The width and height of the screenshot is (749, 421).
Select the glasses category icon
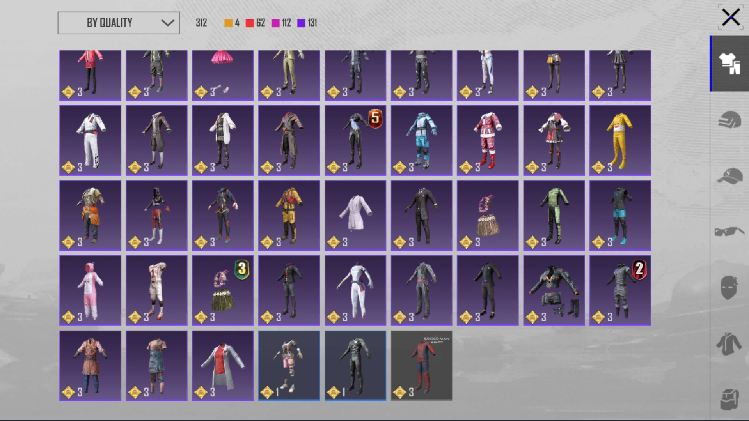(x=729, y=232)
